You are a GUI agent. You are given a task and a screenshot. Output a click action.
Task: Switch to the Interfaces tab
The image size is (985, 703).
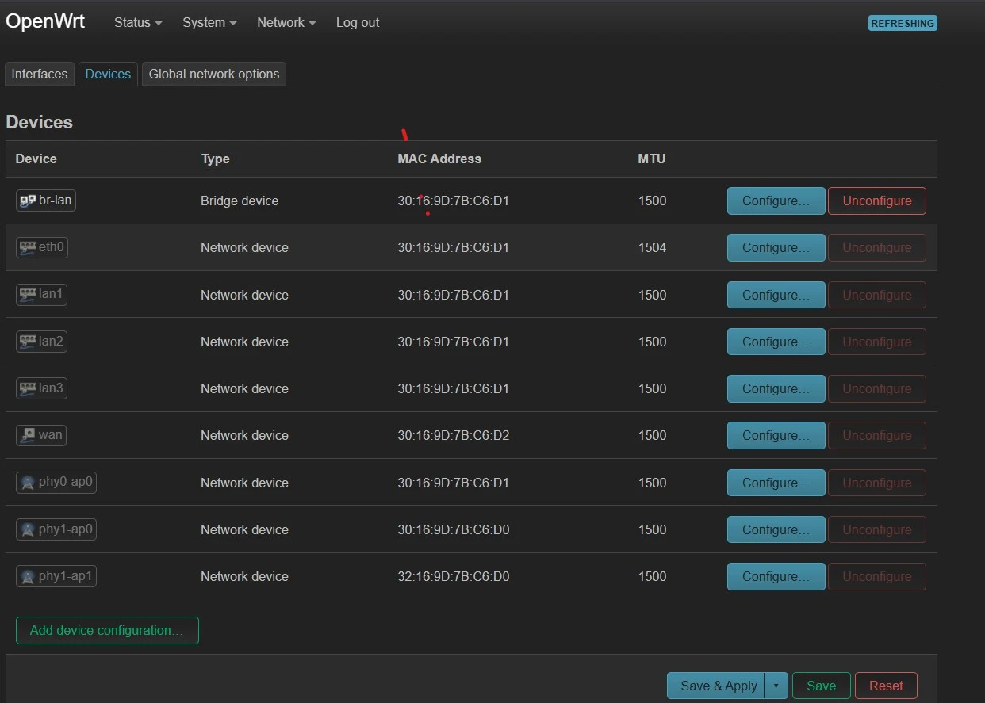[40, 74]
